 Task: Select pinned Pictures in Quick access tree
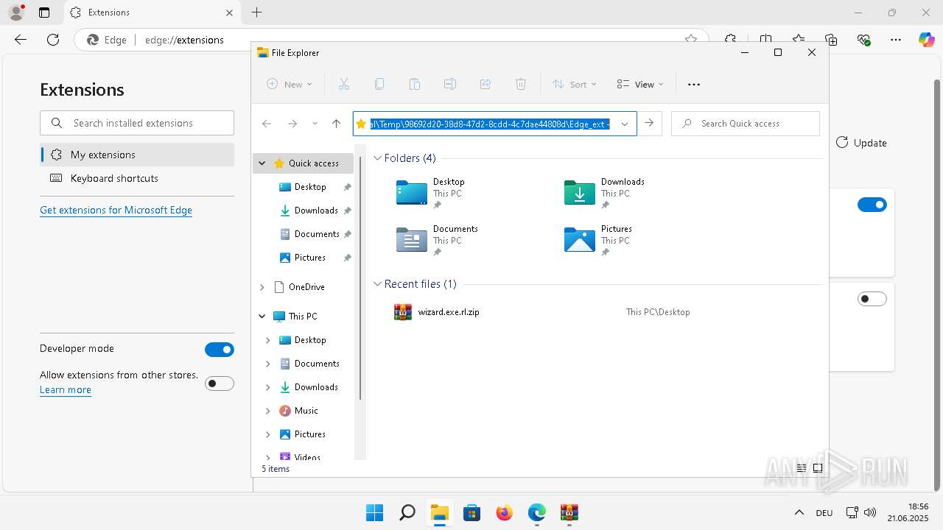point(309,258)
